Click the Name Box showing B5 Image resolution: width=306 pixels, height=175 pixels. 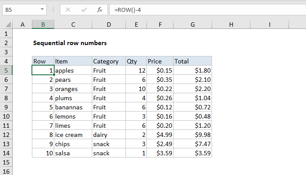24,10
